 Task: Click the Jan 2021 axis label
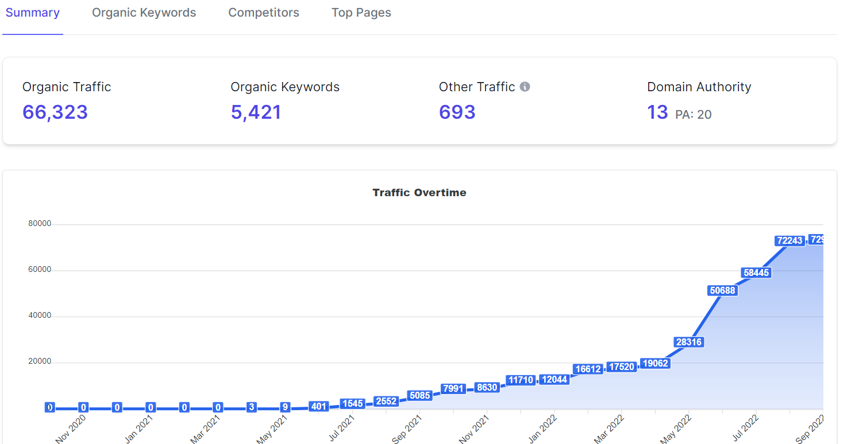(139, 430)
